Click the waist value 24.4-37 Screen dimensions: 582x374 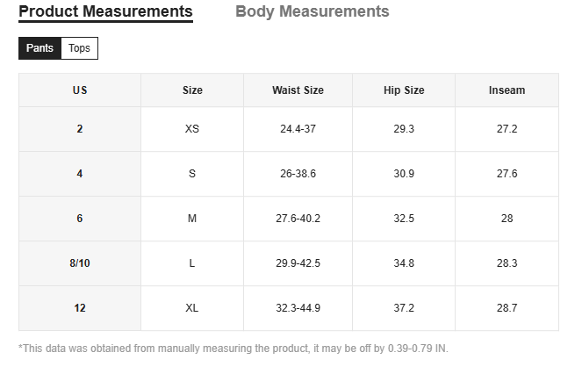point(298,129)
